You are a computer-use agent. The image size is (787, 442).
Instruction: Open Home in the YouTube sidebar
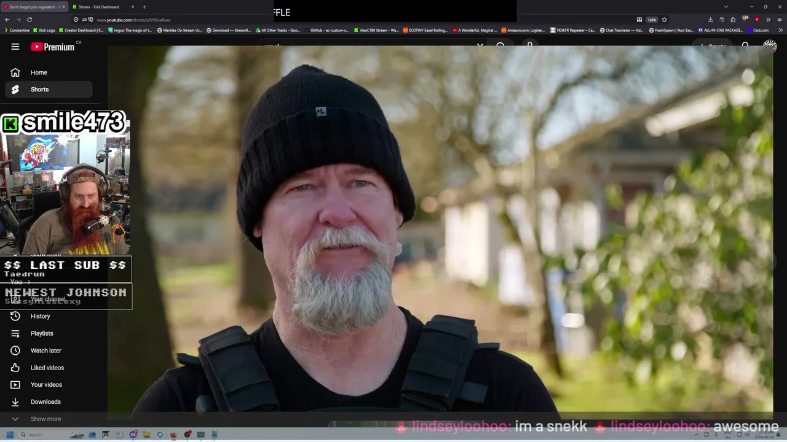(x=49, y=72)
